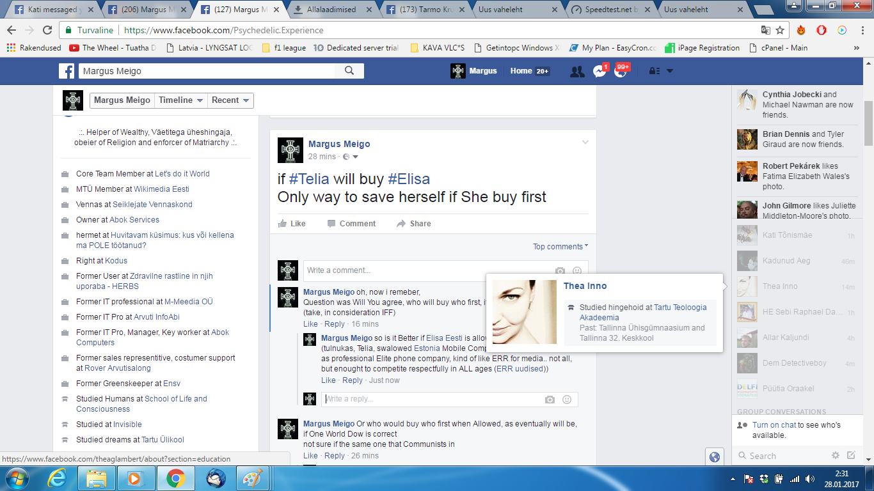Click the globe icon above the taskbar
This screenshot has height=491, width=874.
point(715,456)
